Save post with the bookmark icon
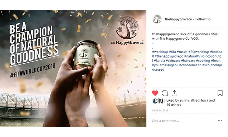 coord(220,93)
